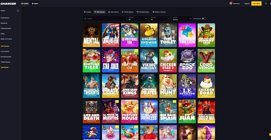Open Table Games in the sidebar
The width and height of the screenshot is (271, 140).
click(x=5, y=62)
